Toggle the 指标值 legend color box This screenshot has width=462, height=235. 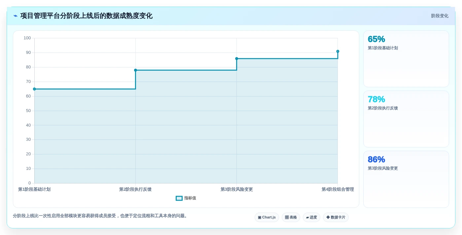point(179,198)
